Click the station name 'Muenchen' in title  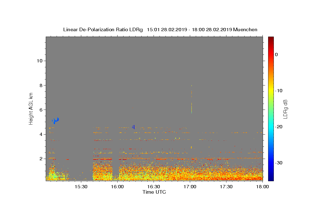[245, 30]
